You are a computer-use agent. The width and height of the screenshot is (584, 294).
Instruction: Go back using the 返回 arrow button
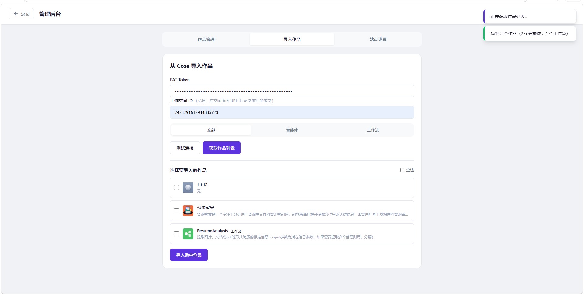(21, 14)
